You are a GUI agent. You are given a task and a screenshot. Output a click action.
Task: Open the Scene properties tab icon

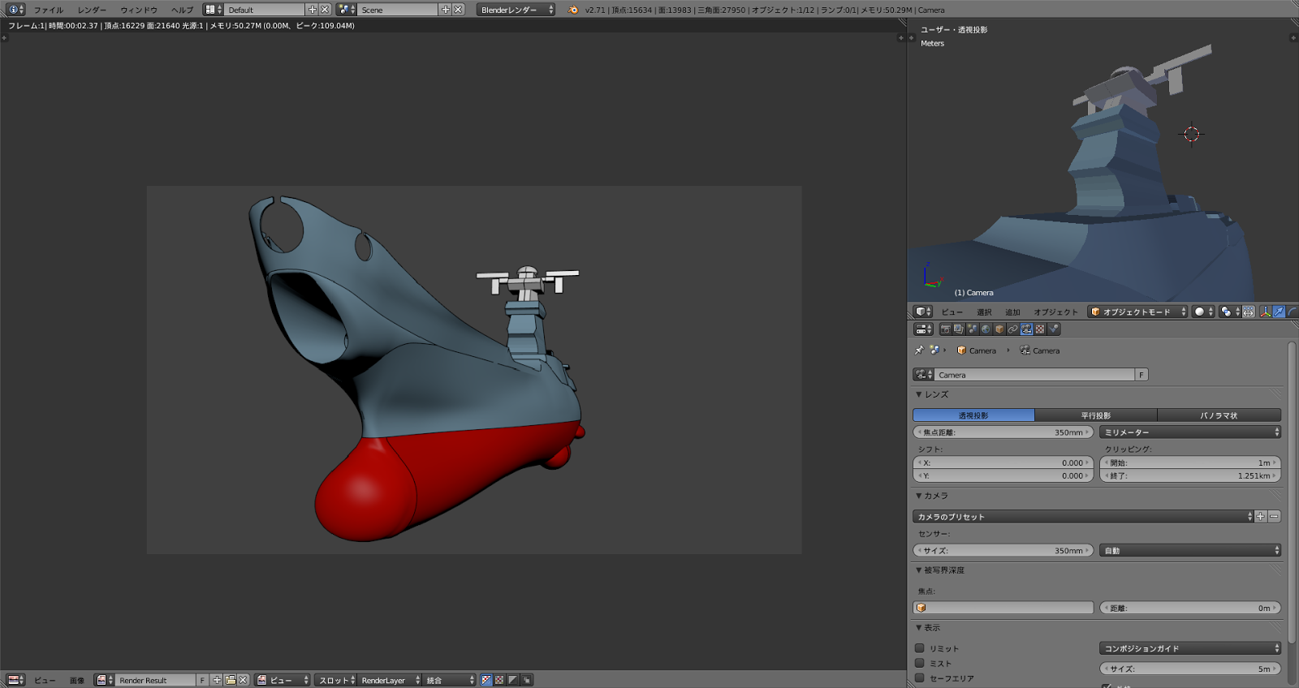click(973, 329)
